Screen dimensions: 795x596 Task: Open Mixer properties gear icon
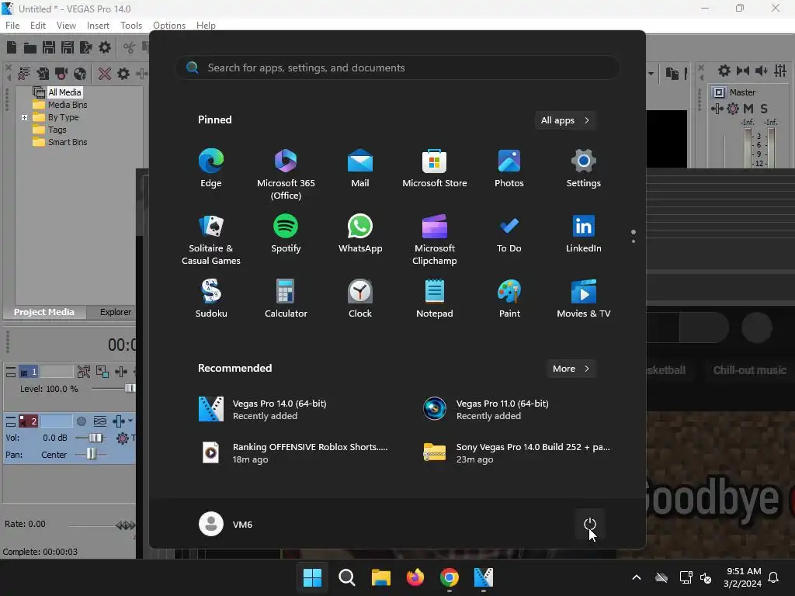pos(724,71)
